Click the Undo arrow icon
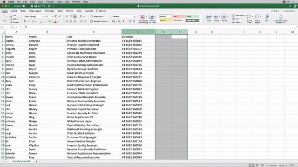The image size is (298, 167). [x=43, y=6]
